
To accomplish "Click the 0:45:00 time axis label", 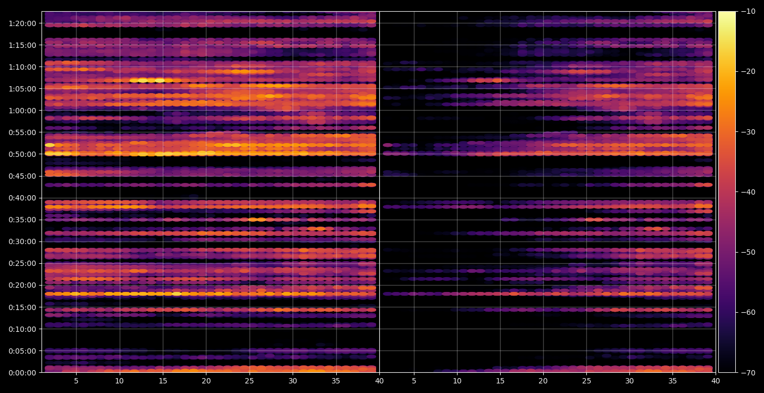I will 22,176.
